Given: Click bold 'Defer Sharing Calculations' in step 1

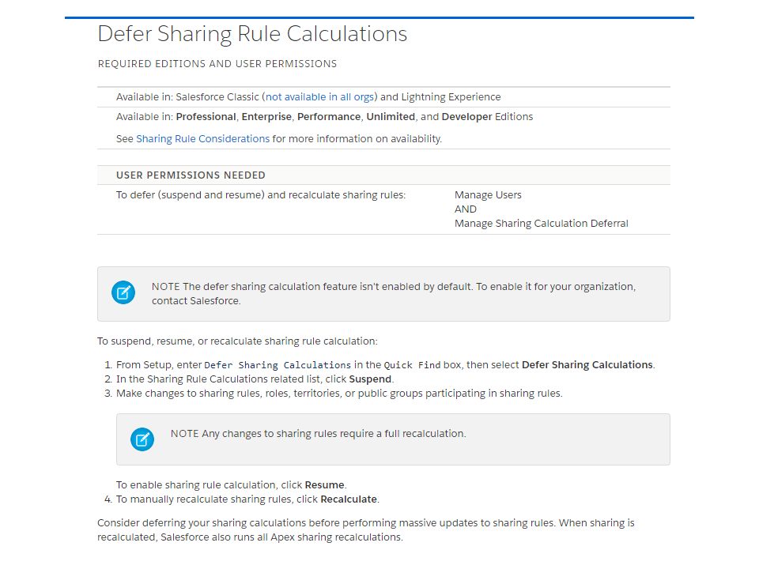Looking at the screenshot, I should [587, 365].
